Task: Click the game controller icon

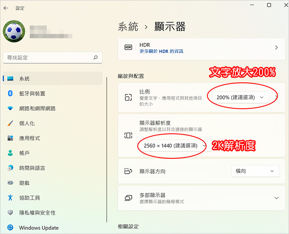Action: pyautogui.click(x=10, y=183)
